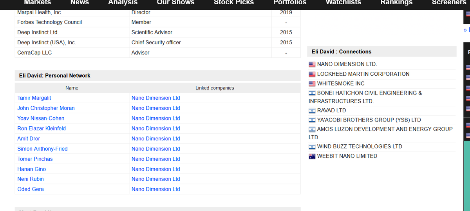470x211 pixels.
Task: Click the Israel flag beside Amos Luzon Development
Action: [x=312, y=129]
